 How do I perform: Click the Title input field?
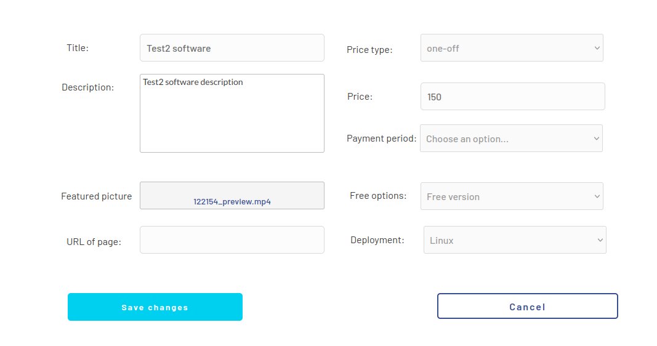(x=232, y=48)
